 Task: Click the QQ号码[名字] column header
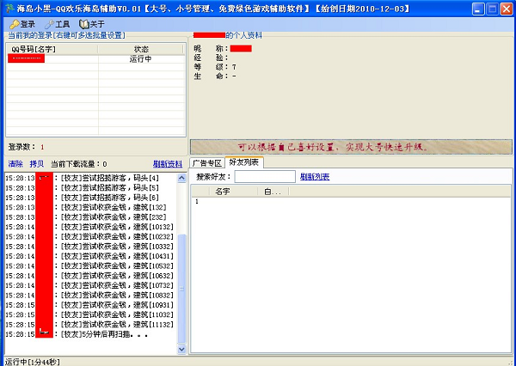(x=52, y=49)
